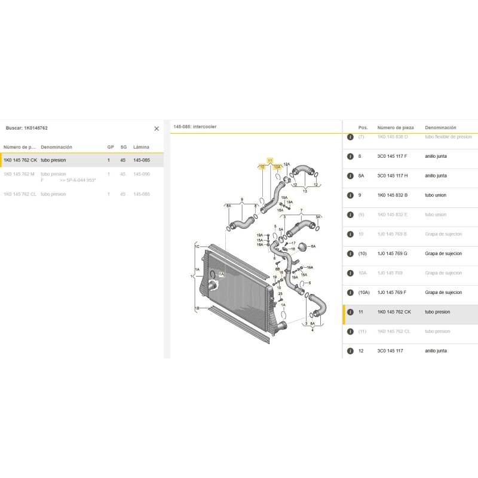This screenshot has width=478, height=478.
Task: Click callout 13 in the intercooler diagram
Action: pos(305,191)
